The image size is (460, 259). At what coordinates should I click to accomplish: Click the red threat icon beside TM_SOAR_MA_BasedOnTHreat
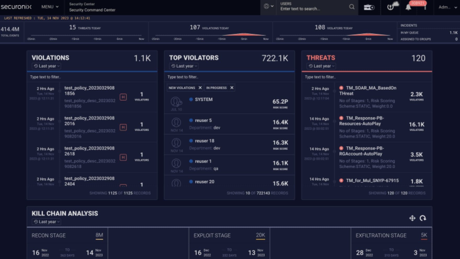point(342,88)
